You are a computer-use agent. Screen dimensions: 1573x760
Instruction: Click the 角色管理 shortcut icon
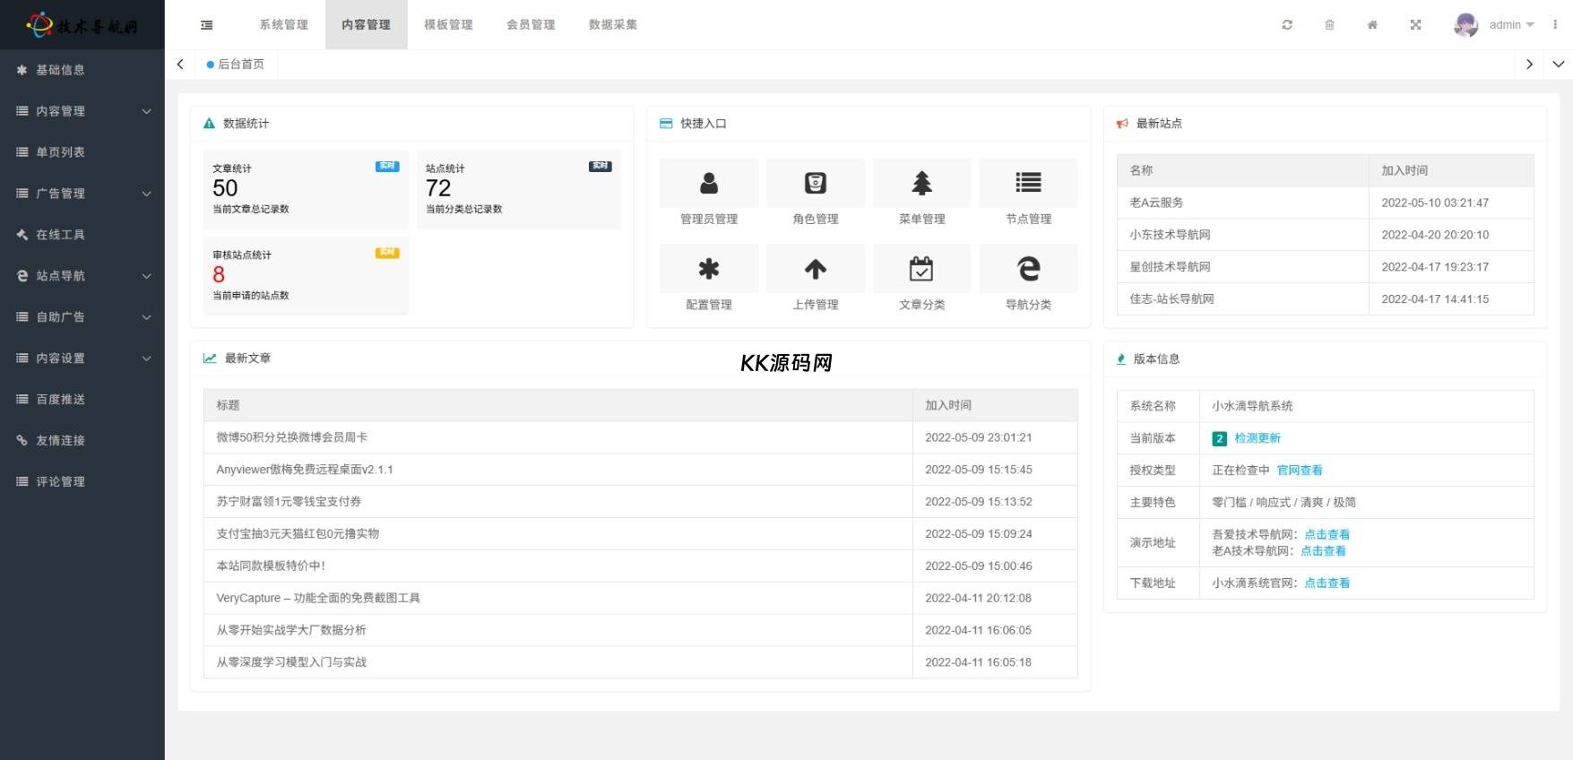[815, 183]
